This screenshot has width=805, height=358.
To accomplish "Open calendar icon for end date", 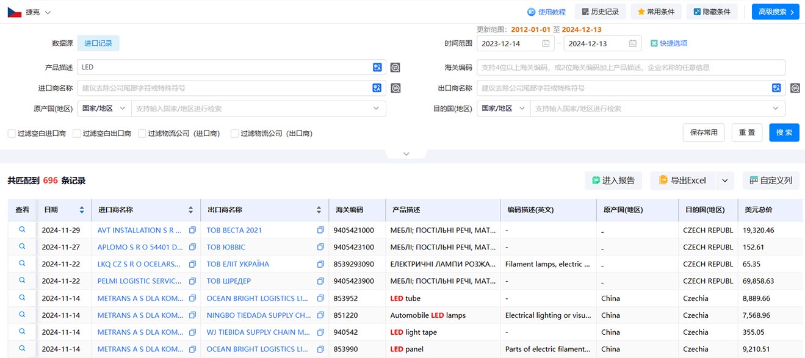I will (633, 43).
